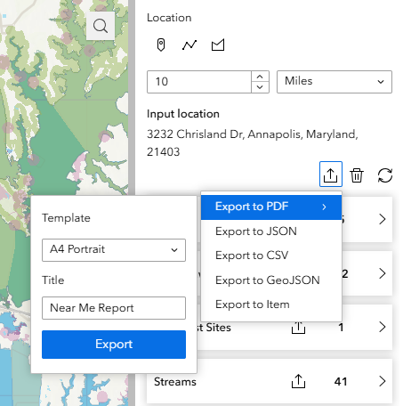Viewport: 403px width, 406px height.
Task: Delete the input location with trash icon
Action: (x=357, y=175)
